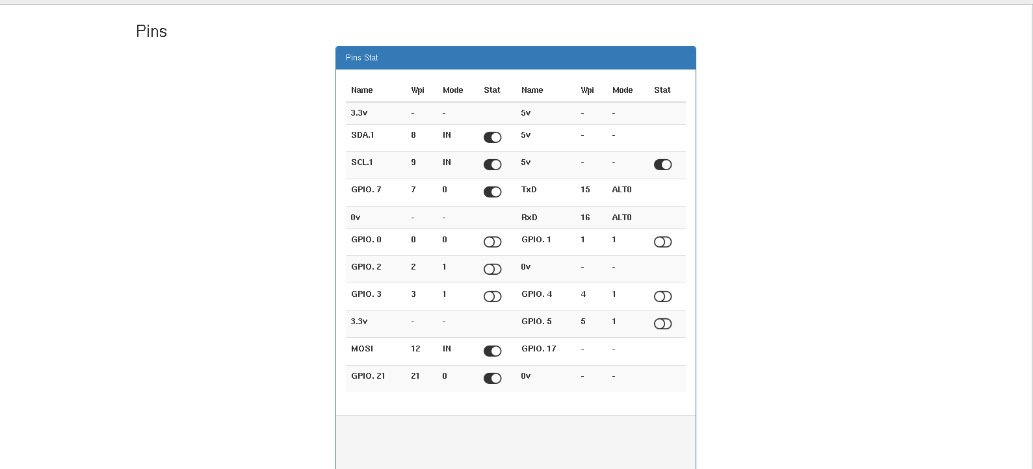The width and height of the screenshot is (1033, 469).
Task: Toggle the switch in the third 5v row
Action: (662, 164)
